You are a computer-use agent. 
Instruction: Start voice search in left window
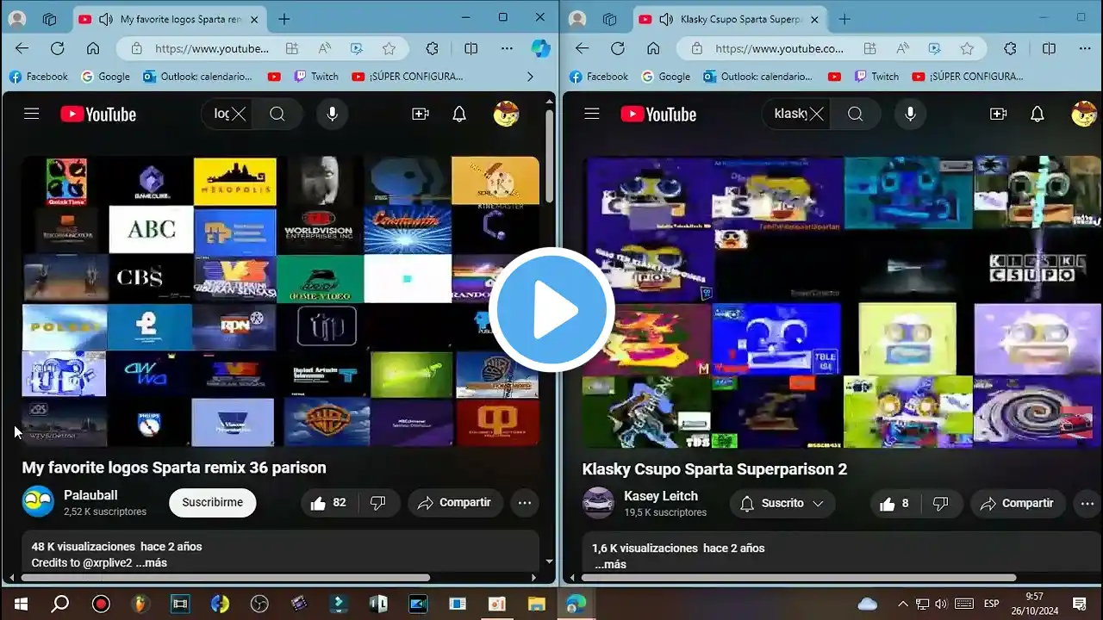click(332, 114)
